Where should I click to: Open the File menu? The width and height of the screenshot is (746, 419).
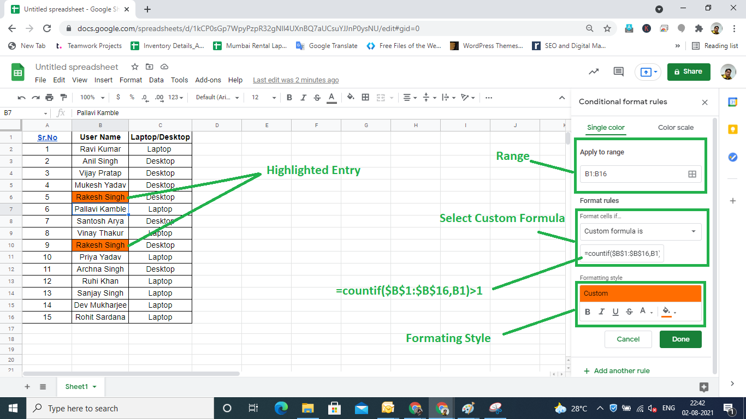pos(40,80)
